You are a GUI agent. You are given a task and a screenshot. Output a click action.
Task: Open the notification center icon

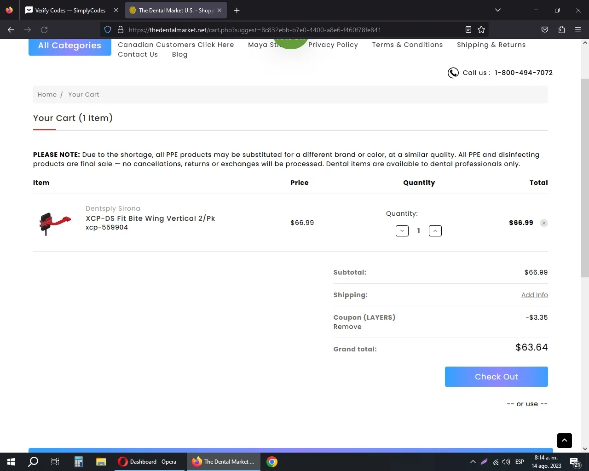pos(574,462)
